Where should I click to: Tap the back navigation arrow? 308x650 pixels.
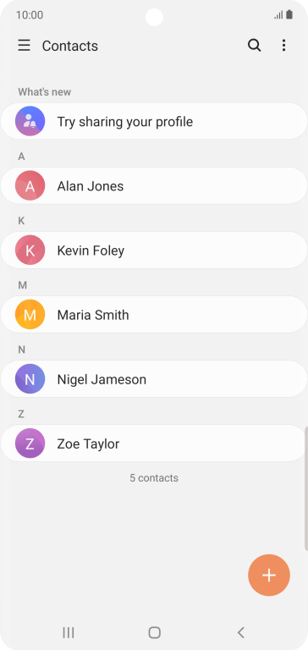(x=241, y=632)
